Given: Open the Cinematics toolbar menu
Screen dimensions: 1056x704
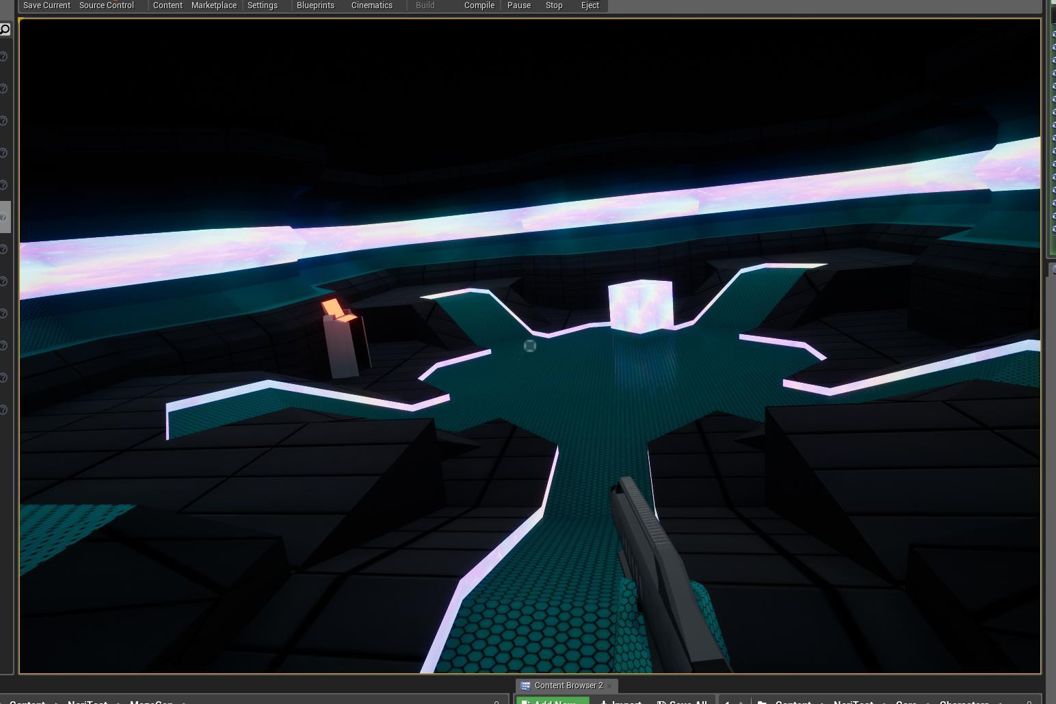Looking at the screenshot, I should coord(371,5).
